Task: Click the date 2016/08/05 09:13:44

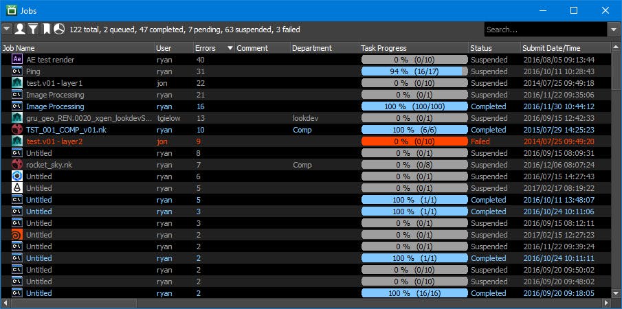Action: 559,60
